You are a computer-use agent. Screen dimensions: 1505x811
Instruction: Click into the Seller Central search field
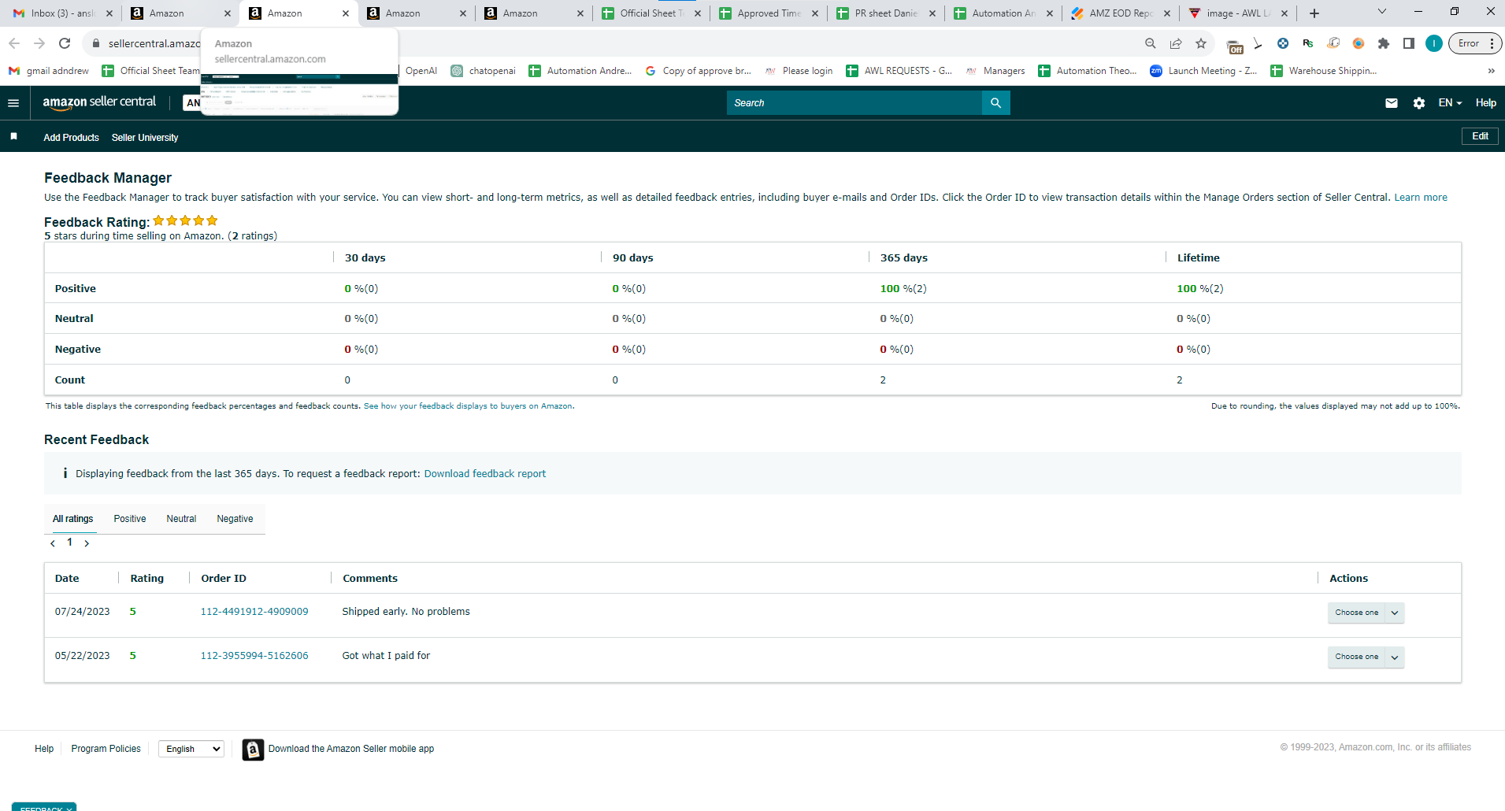(x=854, y=103)
